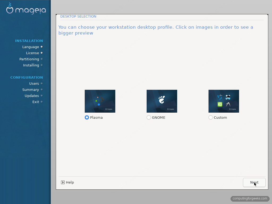This screenshot has width=272, height=204.
Task: Click the Partitioning step indicator dot
Action: [x=42, y=59]
